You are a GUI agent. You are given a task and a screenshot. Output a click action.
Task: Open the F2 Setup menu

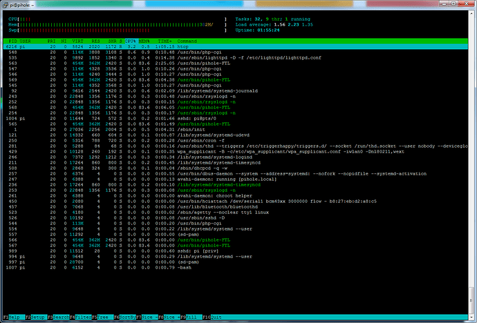[36, 317]
